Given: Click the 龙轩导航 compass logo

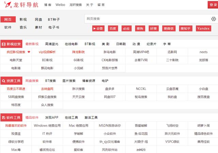Looking at the screenshot, I should tap(8, 4).
